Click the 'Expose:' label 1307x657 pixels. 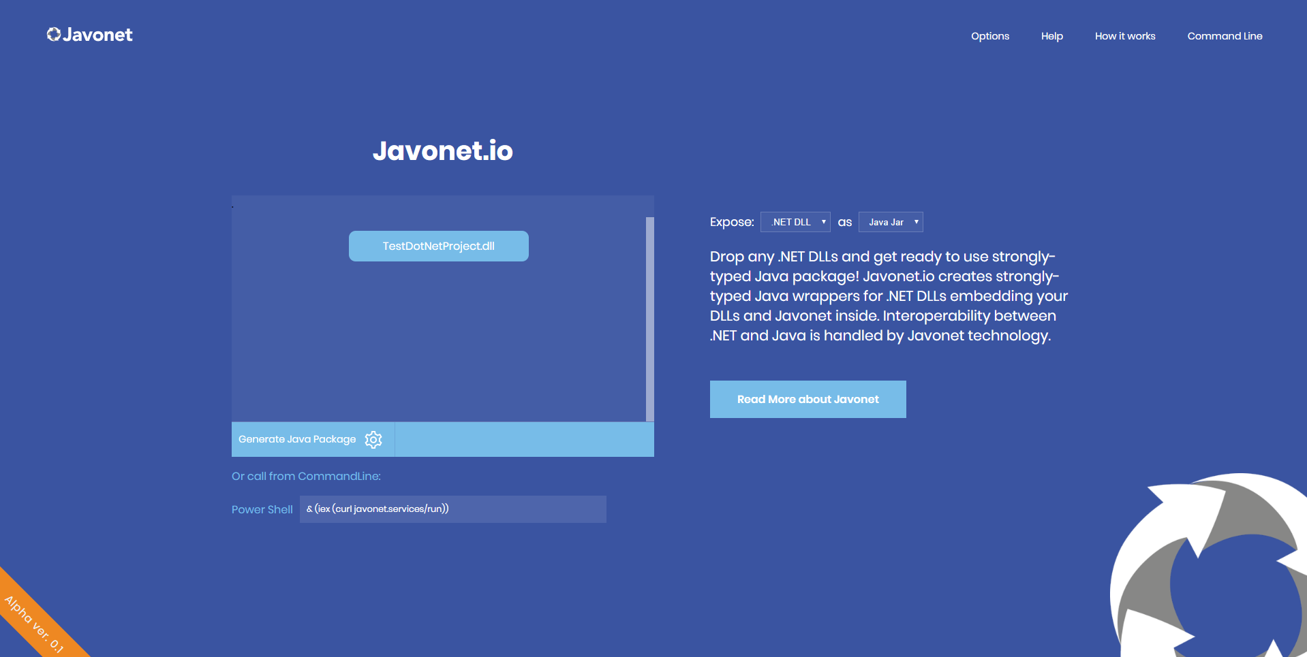tap(732, 222)
